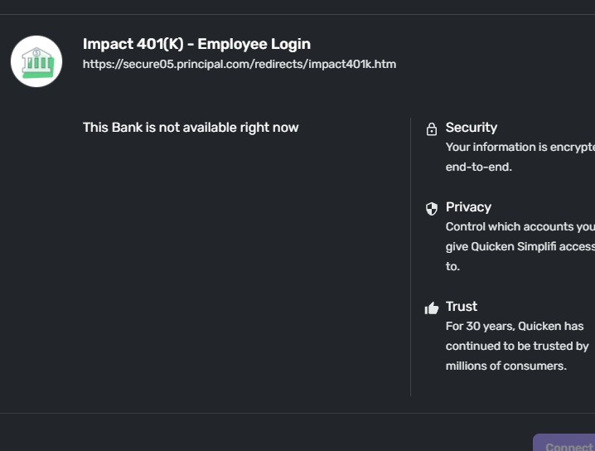595x451 pixels.
Task: Click the Privacy shield icon
Action: (x=431, y=208)
